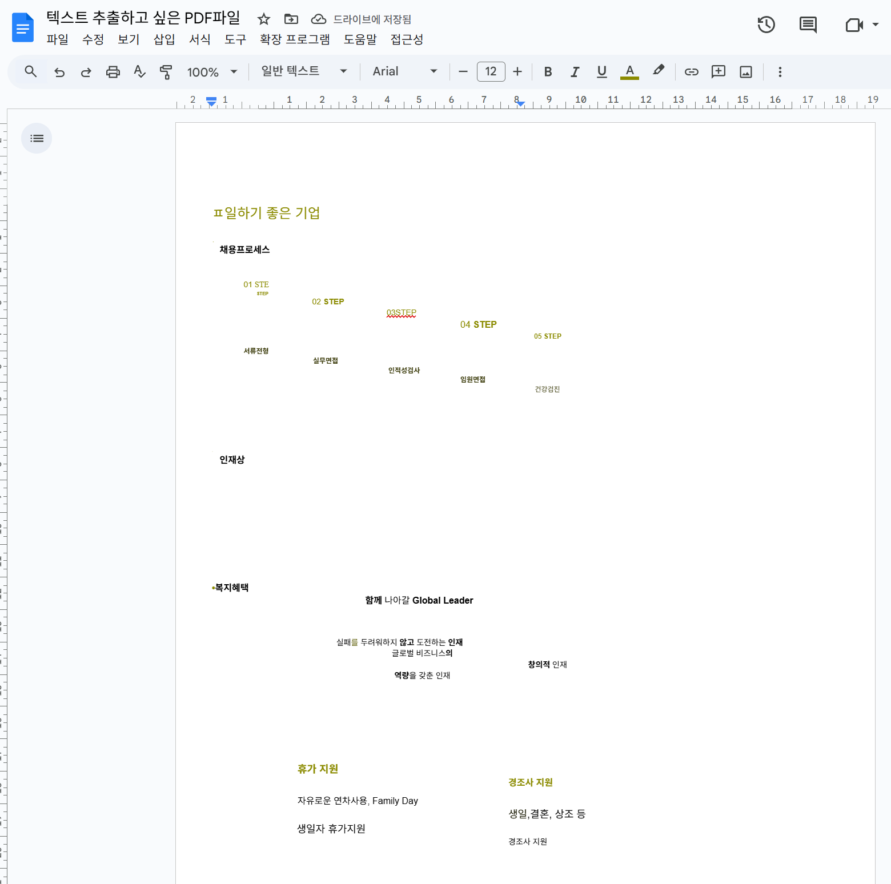Add a comment from the toolbar
891x884 pixels.
point(719,71)
